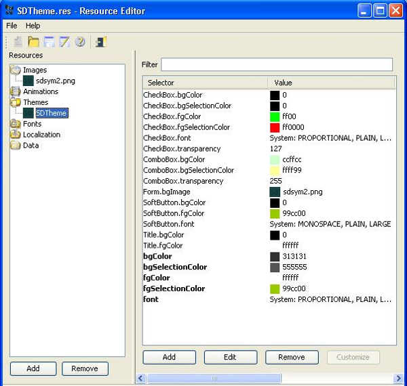Click the Save As pencil toolbar icon
Screen dimensions: 407x386
point(64,42)
